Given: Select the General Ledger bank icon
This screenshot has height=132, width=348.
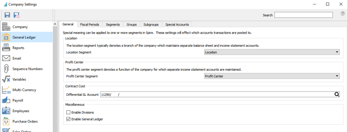Looking at the screenshot, I should point(6,37).
